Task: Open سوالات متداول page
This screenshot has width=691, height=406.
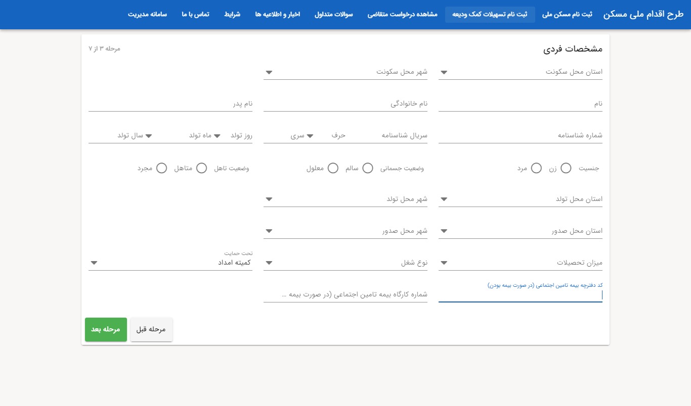Action: [334, 15]
